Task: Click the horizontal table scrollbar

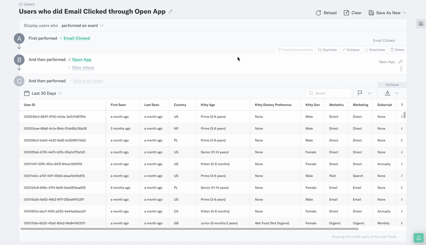Action: [x=190, y=229]
